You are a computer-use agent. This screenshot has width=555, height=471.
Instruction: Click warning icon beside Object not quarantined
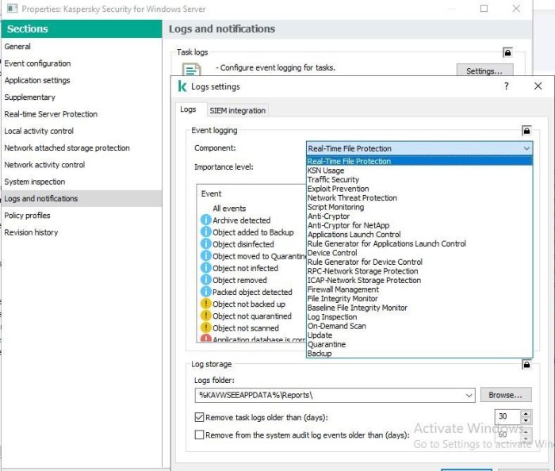pyautogui.click(x=205, y=316)
